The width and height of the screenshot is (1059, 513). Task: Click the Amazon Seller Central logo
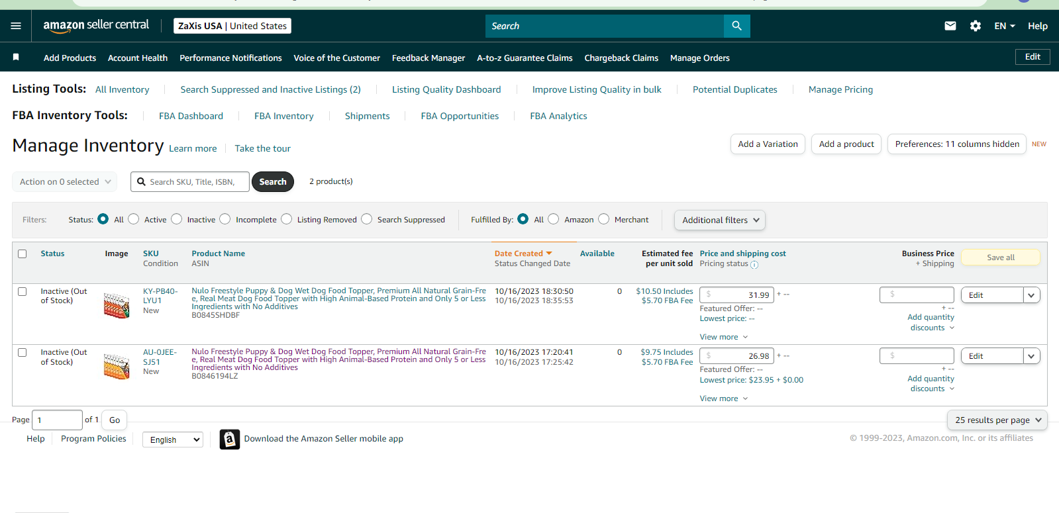[x=96, y=26]
